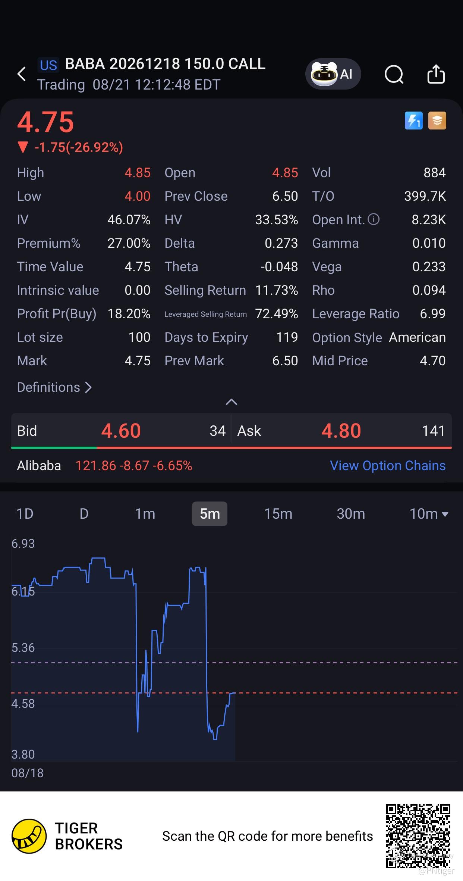Open the search magnifier icon
Viewport: 463px width, 881px height.
click(x=394, y=74)
